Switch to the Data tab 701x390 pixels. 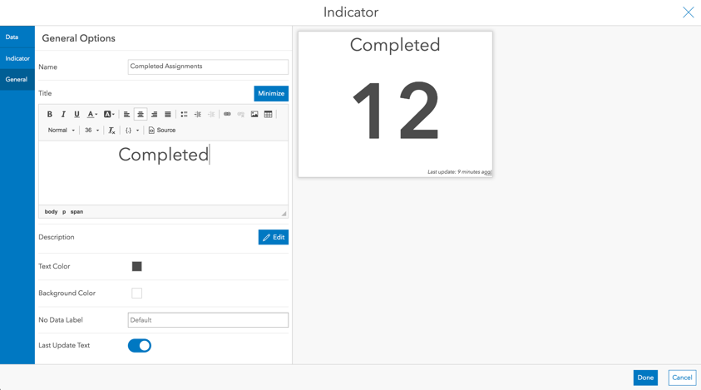[12, 37]
